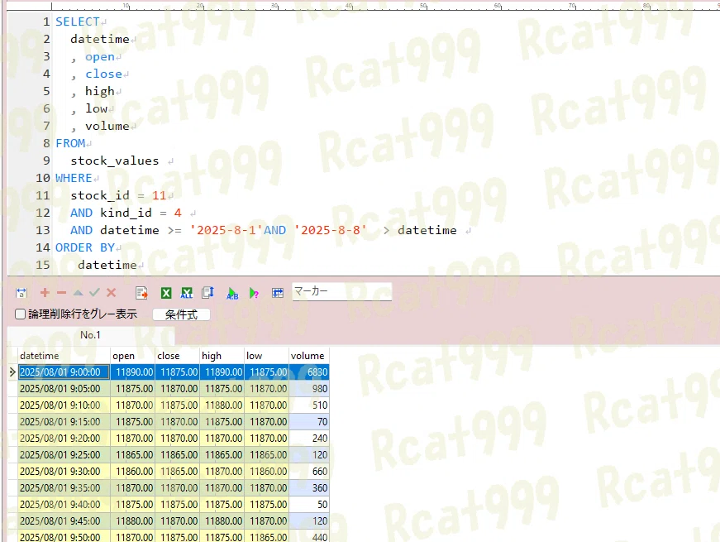Select the low column header
720x542 pixels.
click(266, 356)
